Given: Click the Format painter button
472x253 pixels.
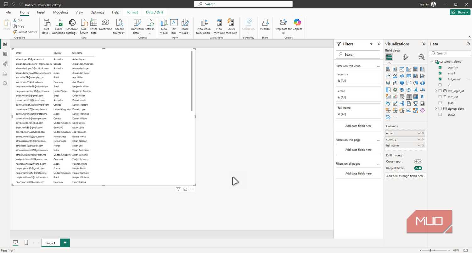Looking at the screenshot, I should coord(25,32).
